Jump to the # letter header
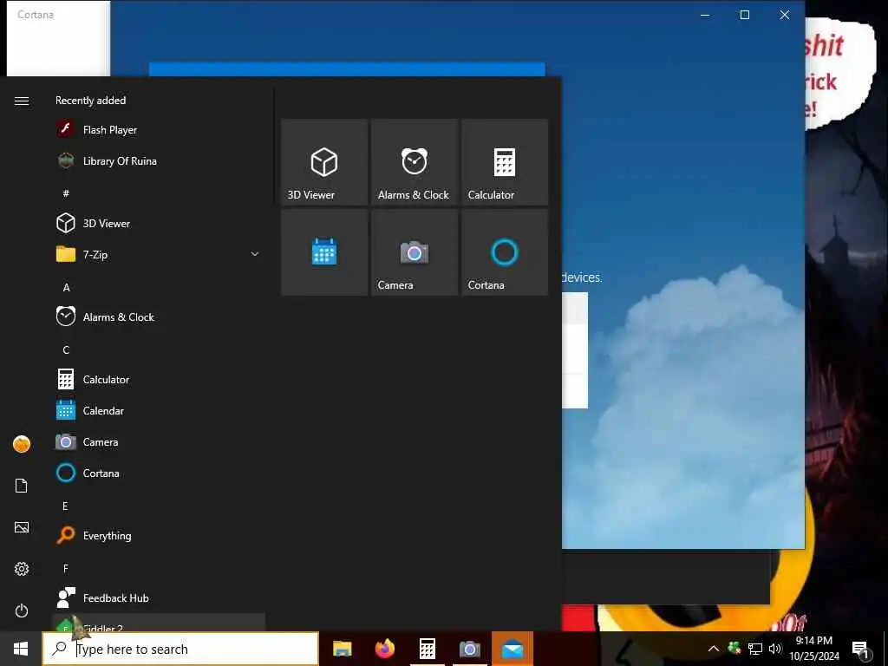The height and width of the screenshot is (666, 888). pos(66,193)
